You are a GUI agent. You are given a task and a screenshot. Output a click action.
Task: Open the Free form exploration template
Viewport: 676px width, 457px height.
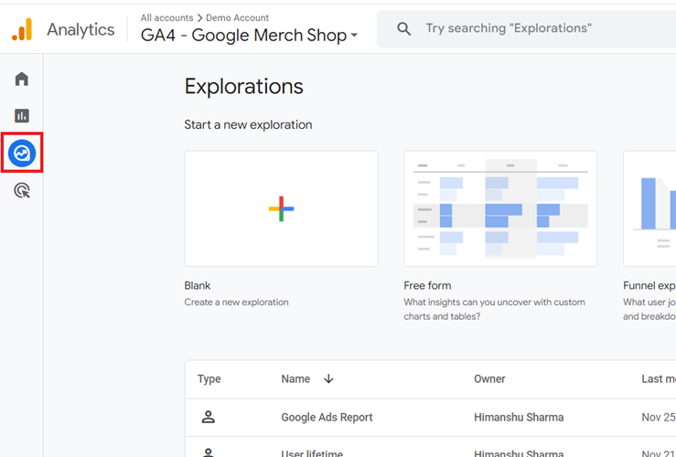[500, 208]
